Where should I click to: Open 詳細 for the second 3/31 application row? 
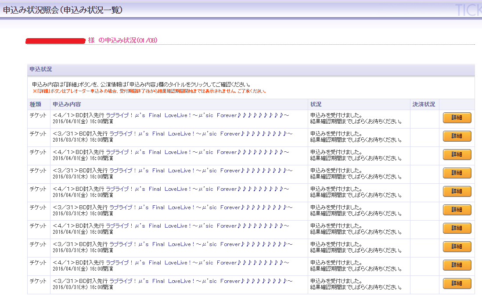457,173
